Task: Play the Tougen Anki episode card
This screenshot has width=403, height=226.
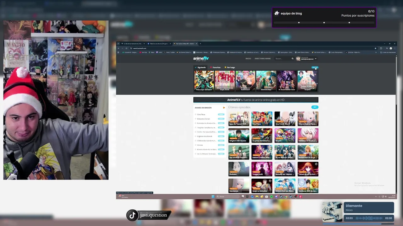Action: [x=262, y=169]
